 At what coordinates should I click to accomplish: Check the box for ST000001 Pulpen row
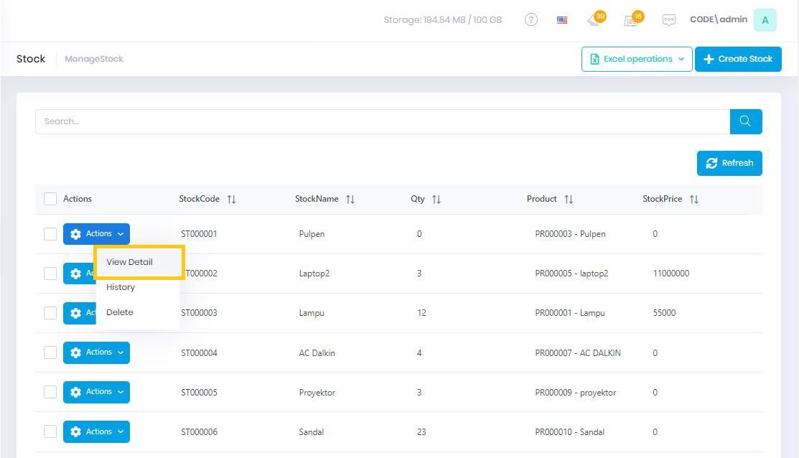click(50, 234)
